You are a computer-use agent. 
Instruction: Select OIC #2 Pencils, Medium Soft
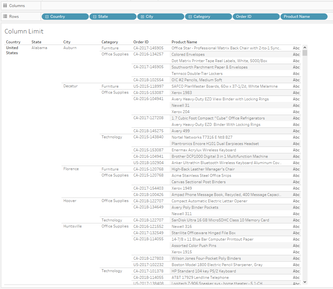pos(197,80)
